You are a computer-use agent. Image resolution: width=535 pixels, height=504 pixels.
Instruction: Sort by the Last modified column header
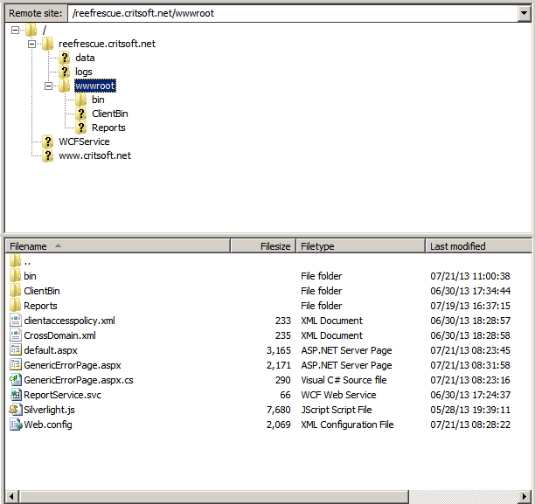click(x=478, y=246)
